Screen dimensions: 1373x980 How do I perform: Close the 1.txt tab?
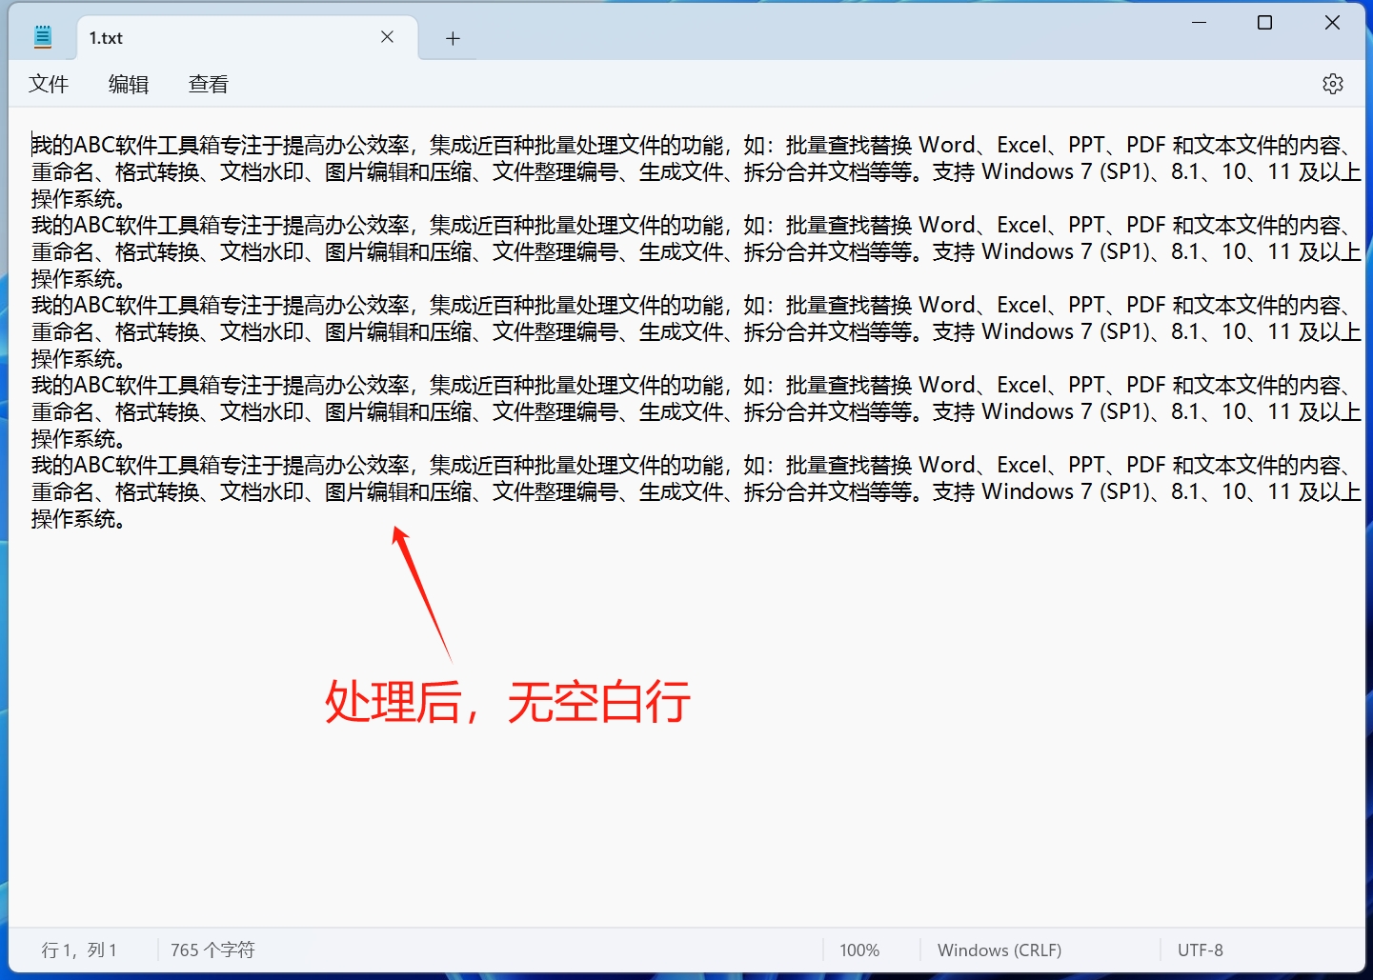point(387,37)
